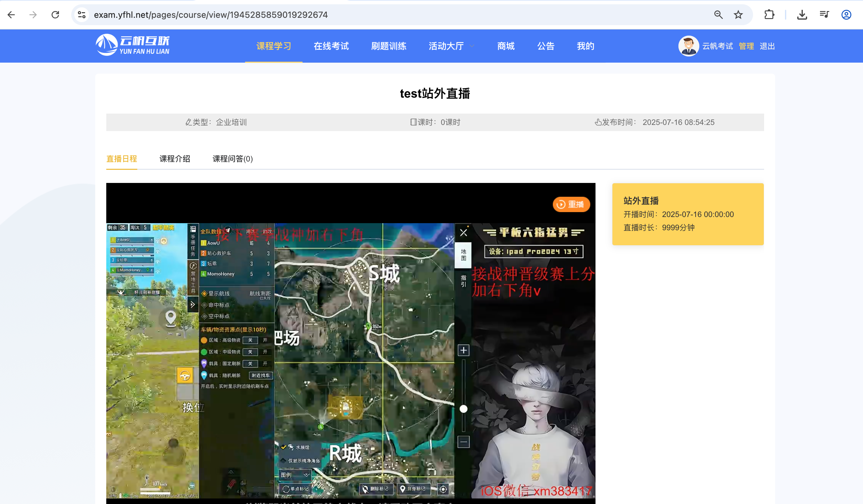
Task: Select the 直播日程 tab
Action: click(122, 159)
